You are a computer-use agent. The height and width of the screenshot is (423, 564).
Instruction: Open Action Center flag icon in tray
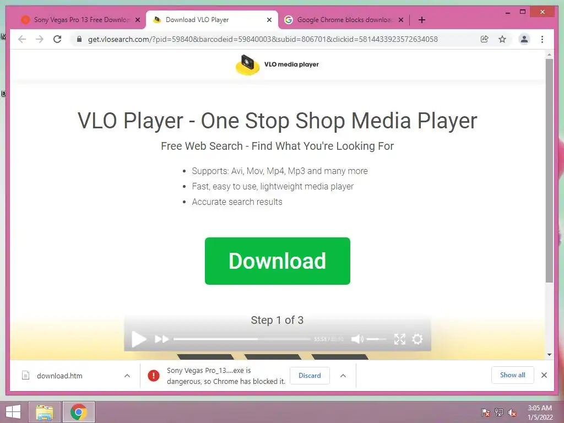click(x=486, y=413)
